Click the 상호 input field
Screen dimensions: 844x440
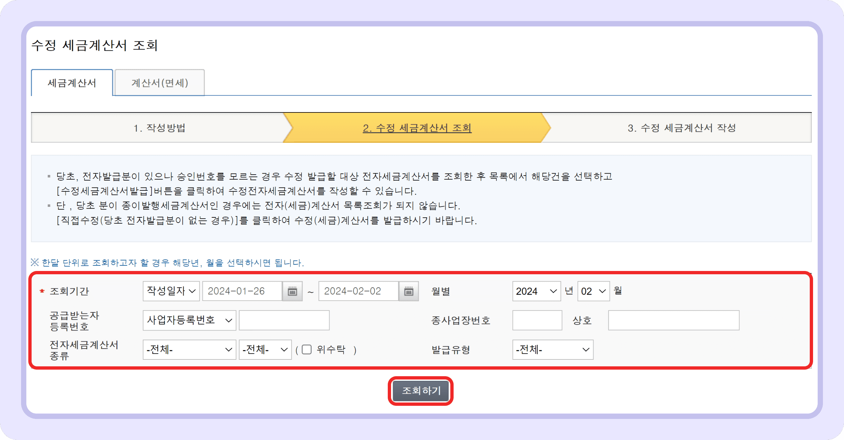[x=673, y=320]
